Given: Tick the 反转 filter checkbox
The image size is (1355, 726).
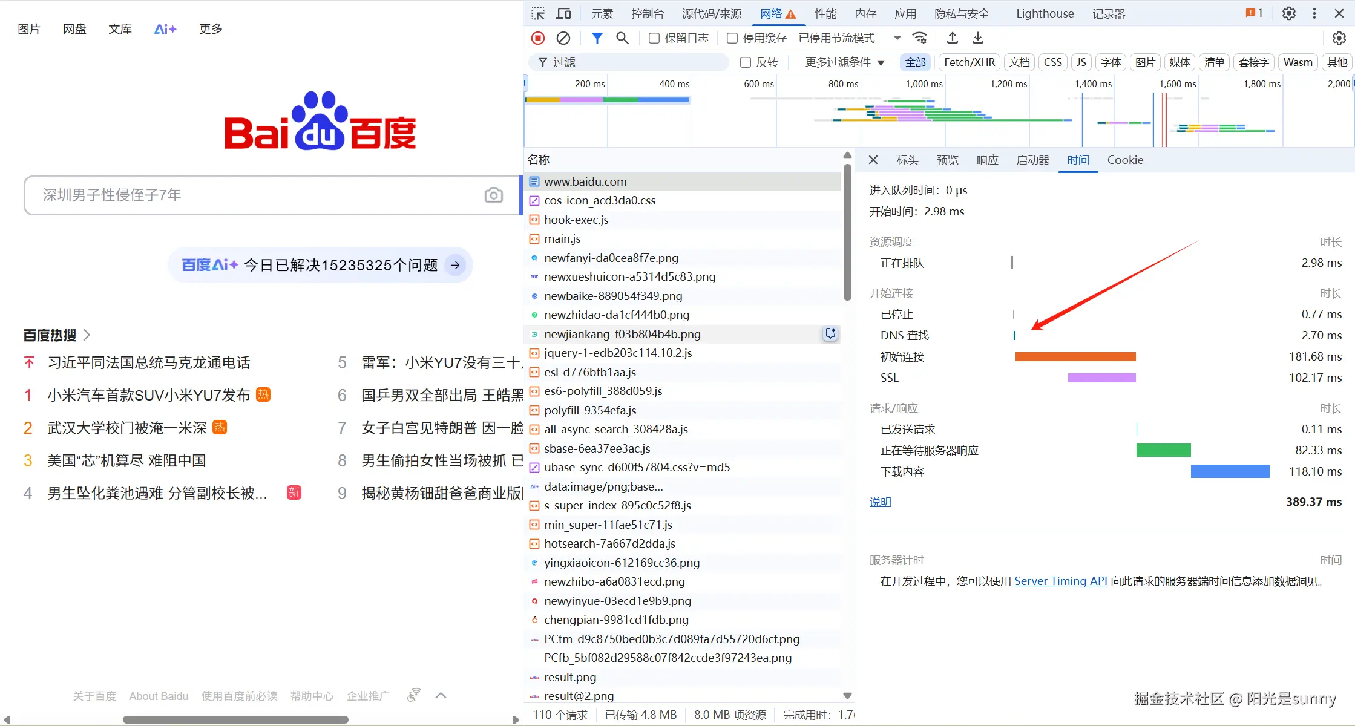Looking at the screenshot, I should 746,62.
